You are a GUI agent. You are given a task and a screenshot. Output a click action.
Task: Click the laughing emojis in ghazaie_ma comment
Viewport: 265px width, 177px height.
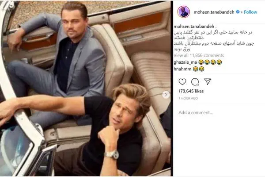pyautogui.click(x=210, y=62)
